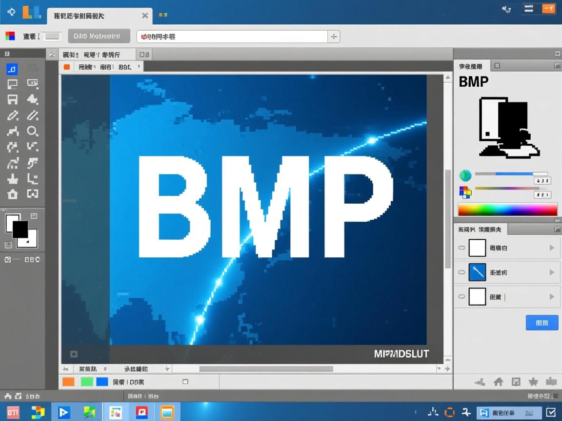Image resolution: width=562 pixels, height=421 pixels.
Task: Toggle visibility of the blue brush layer
Action: point(461,272)
